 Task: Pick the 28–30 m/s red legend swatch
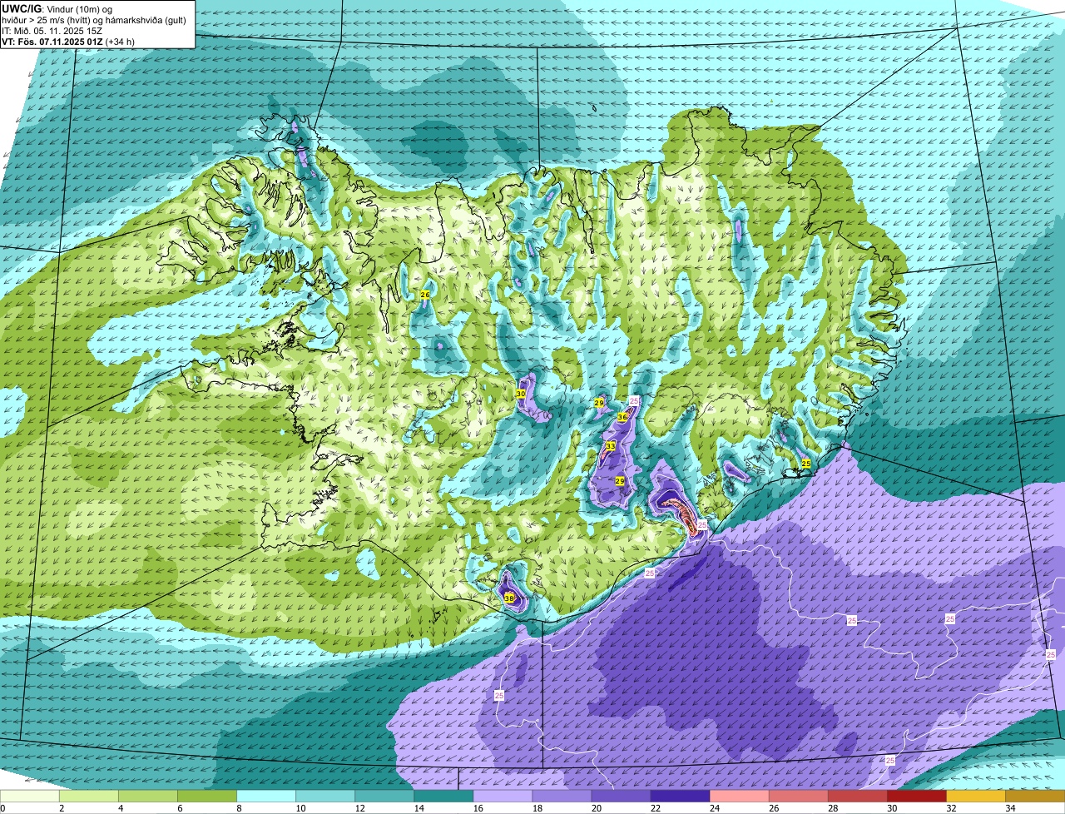click(857, 797)
